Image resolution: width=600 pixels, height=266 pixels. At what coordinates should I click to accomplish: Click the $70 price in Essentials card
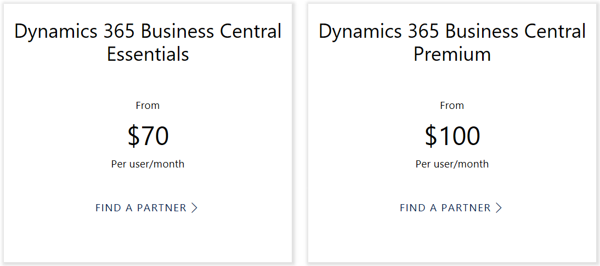point(148,136)
